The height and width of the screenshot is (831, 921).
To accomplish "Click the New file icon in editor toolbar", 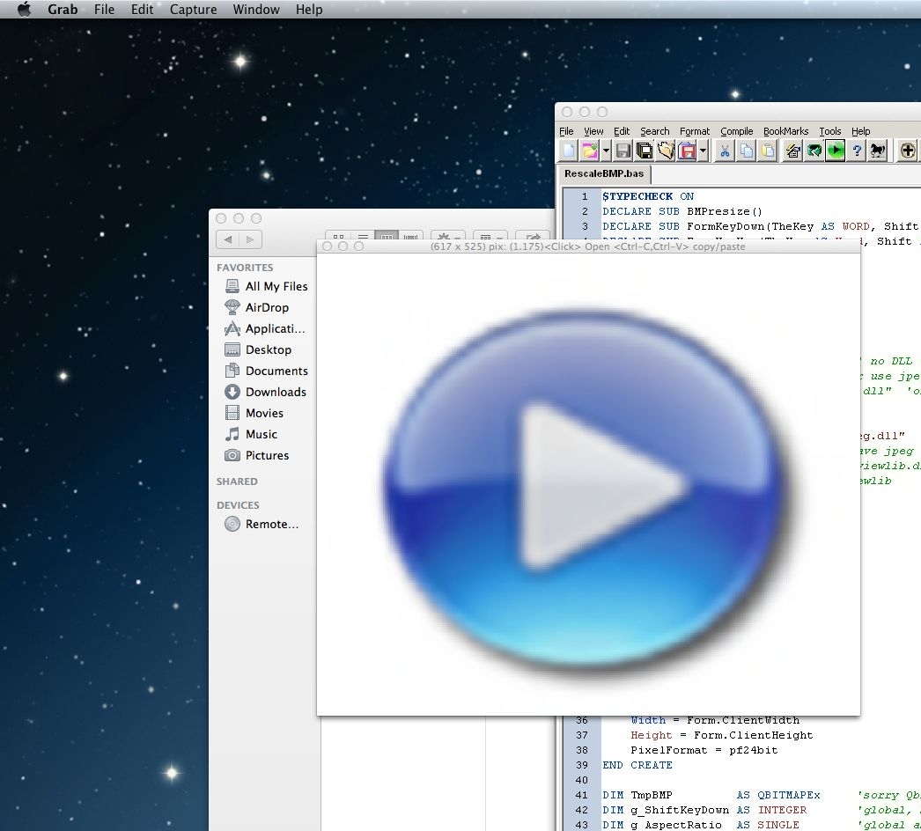I will [x=569, y=151].
